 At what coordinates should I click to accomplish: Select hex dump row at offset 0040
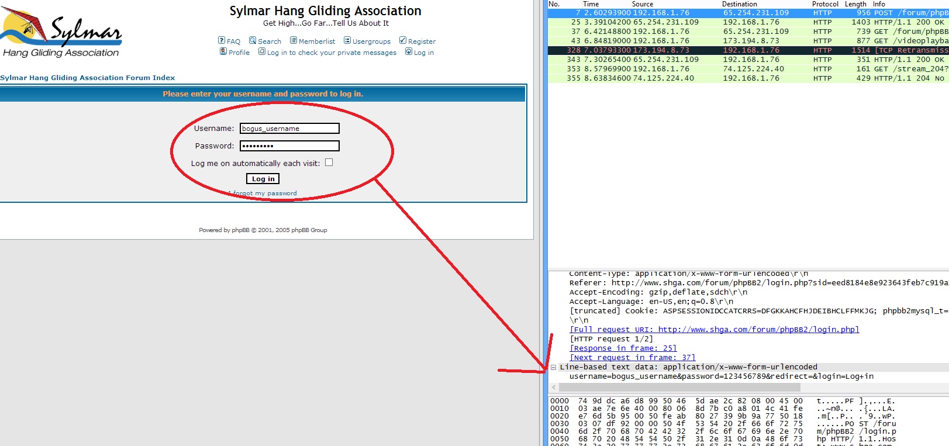coord(723,431)
